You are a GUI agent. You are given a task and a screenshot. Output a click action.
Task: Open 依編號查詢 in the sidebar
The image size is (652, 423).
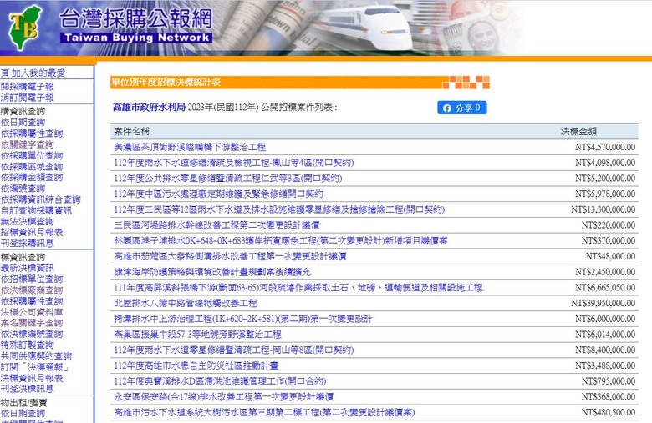pyautogui.click(x=23, y=189)
